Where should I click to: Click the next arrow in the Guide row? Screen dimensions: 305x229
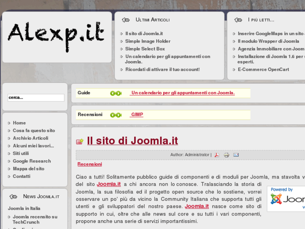pyautogui.click(x=119, y=93)
